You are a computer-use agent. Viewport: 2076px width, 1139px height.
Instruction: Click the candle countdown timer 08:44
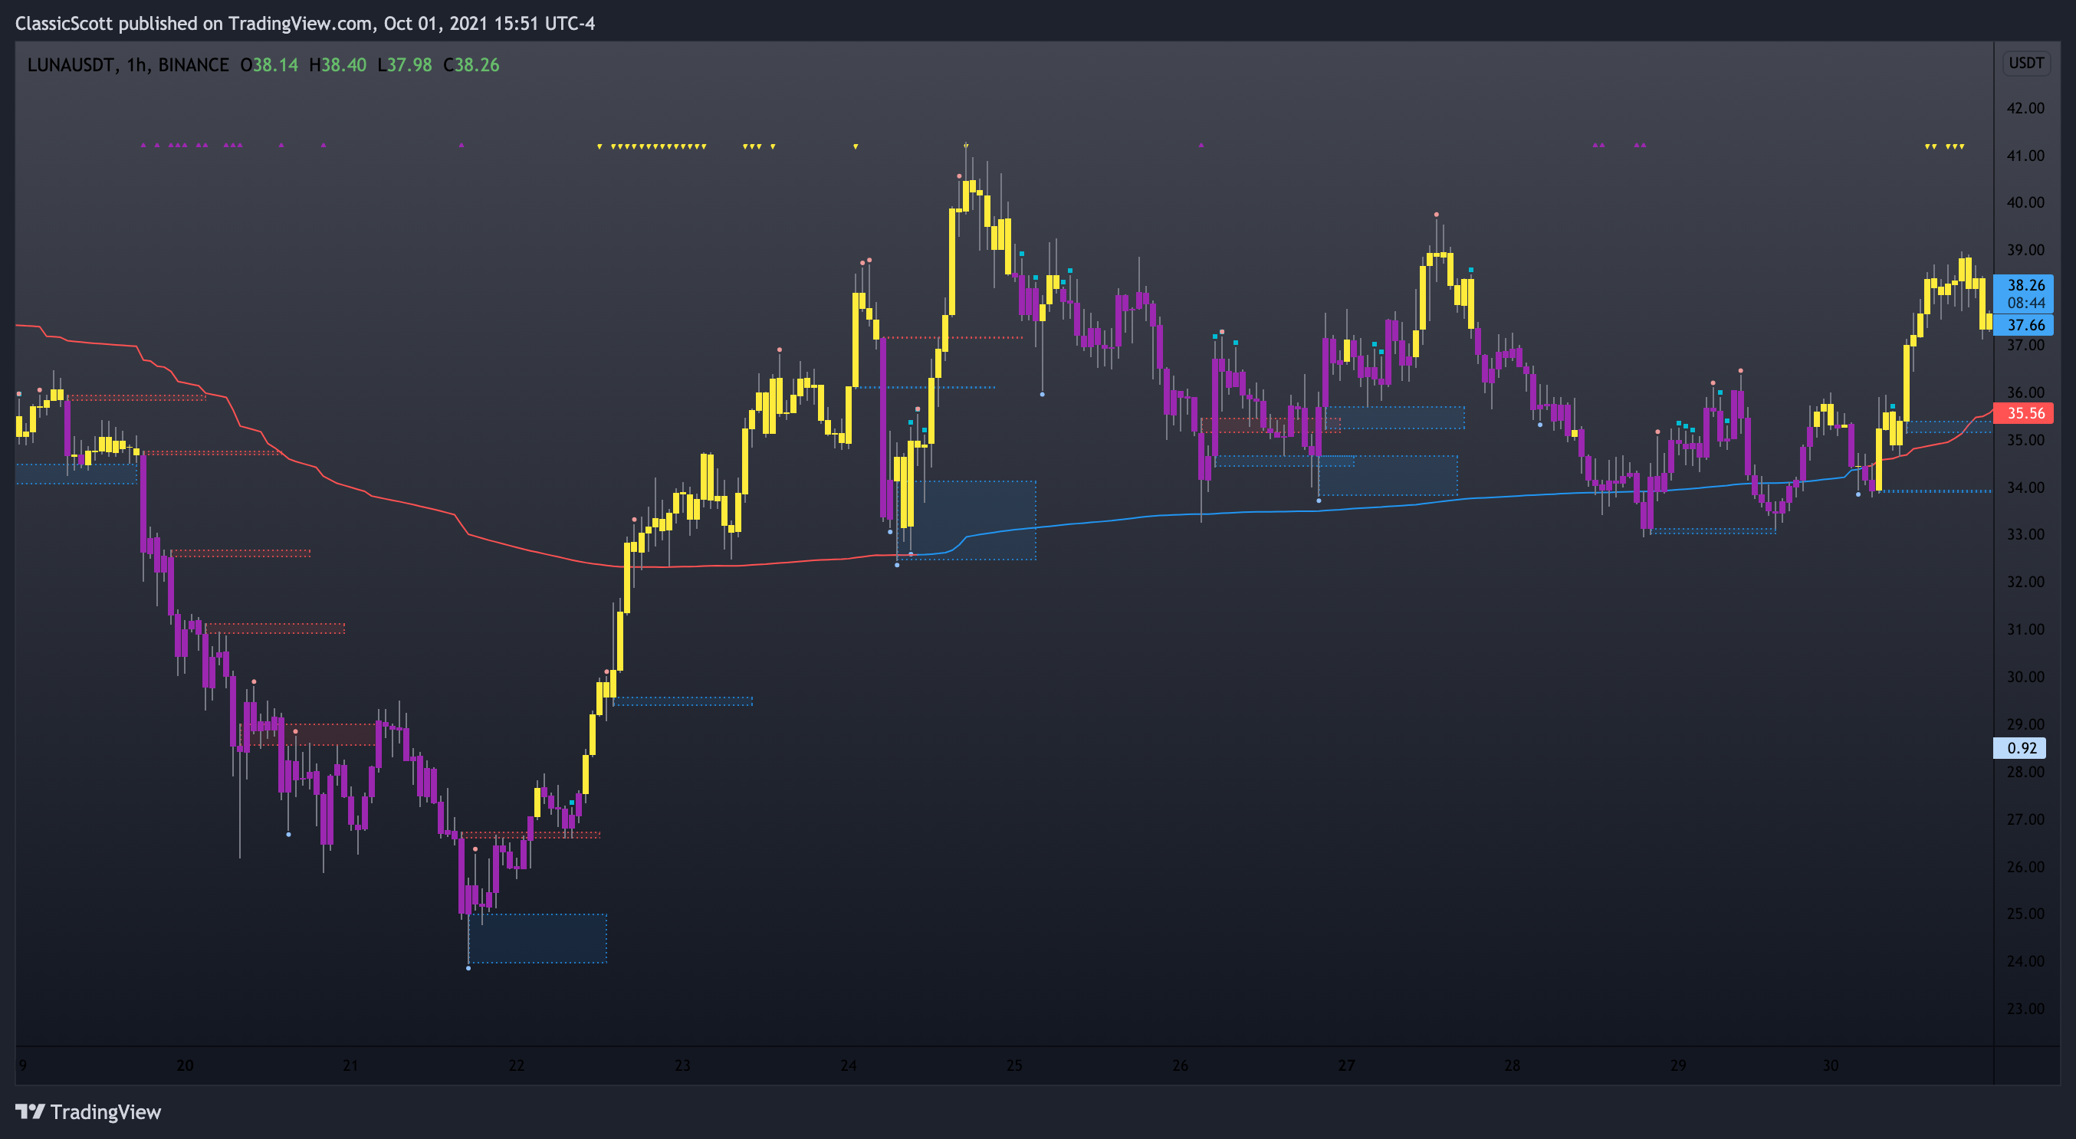[x=2025, y=303]
